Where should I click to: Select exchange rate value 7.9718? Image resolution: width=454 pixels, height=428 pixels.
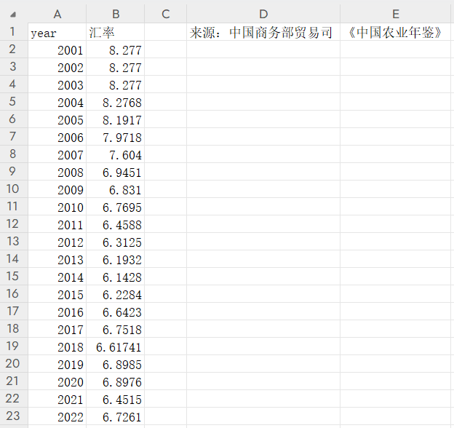[115, 137]
